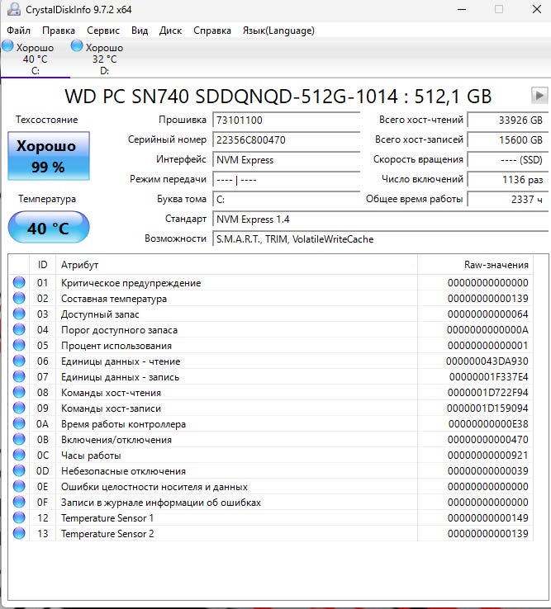Screen dimensions: 551x609
Task: Click status icon for 04 Порог доступного запаса
Action: click(x=19, y=329)
